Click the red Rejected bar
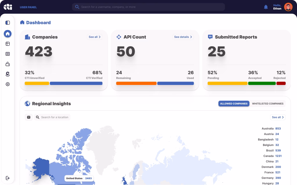 tap(281, 83)
